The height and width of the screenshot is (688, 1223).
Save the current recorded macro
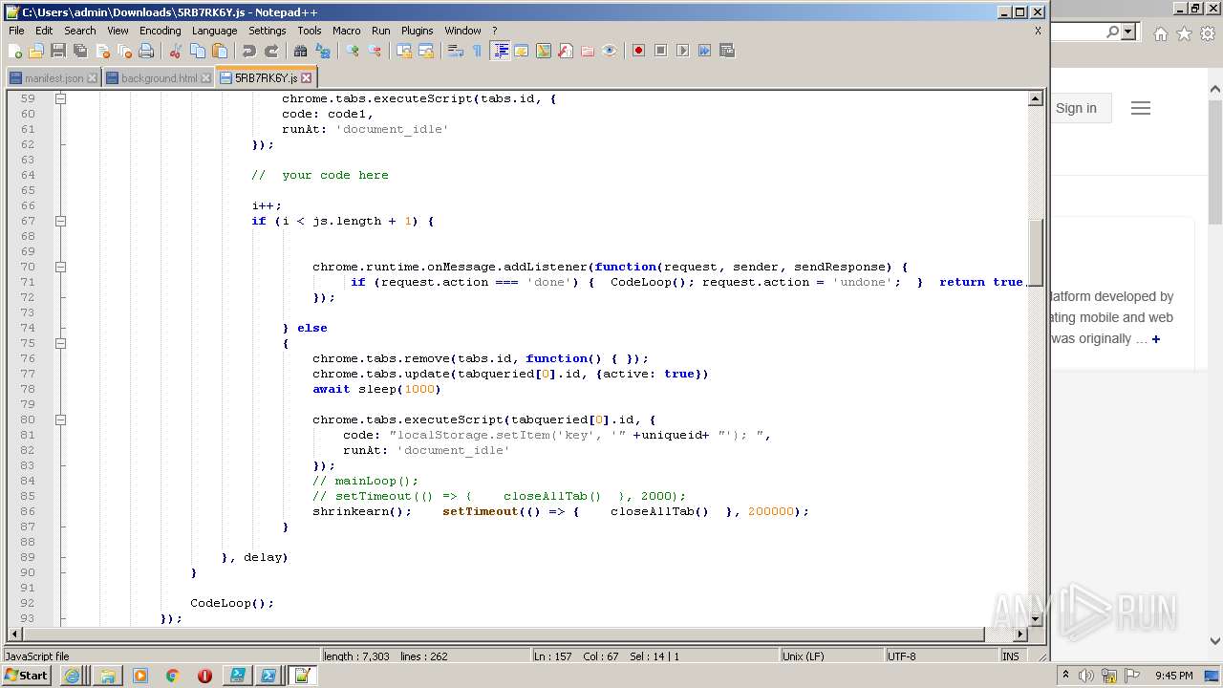click(726, 51)
